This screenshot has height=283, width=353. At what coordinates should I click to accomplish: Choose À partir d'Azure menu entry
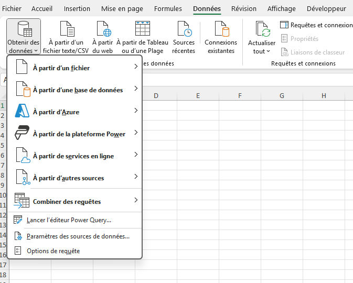pos(74,111)
